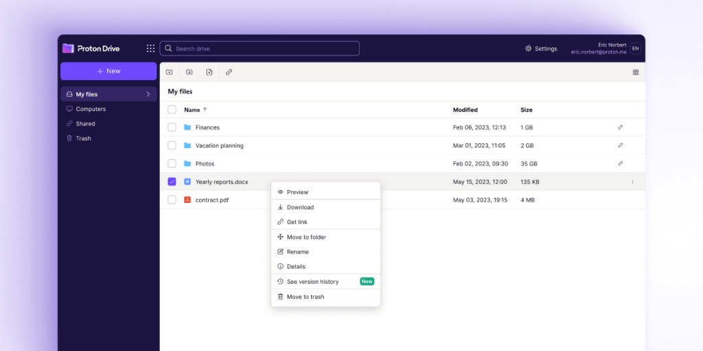Click the Photos folder icon
This screenshot has width=703, height=351.
pos(187,163)
